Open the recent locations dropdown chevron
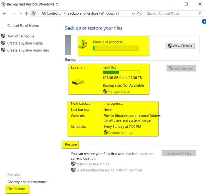206x194 pixels. click(x=21, y=14)
